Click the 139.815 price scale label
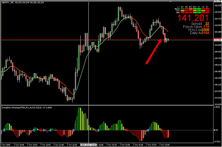This screenshot has height=147, width=222. 218,98
